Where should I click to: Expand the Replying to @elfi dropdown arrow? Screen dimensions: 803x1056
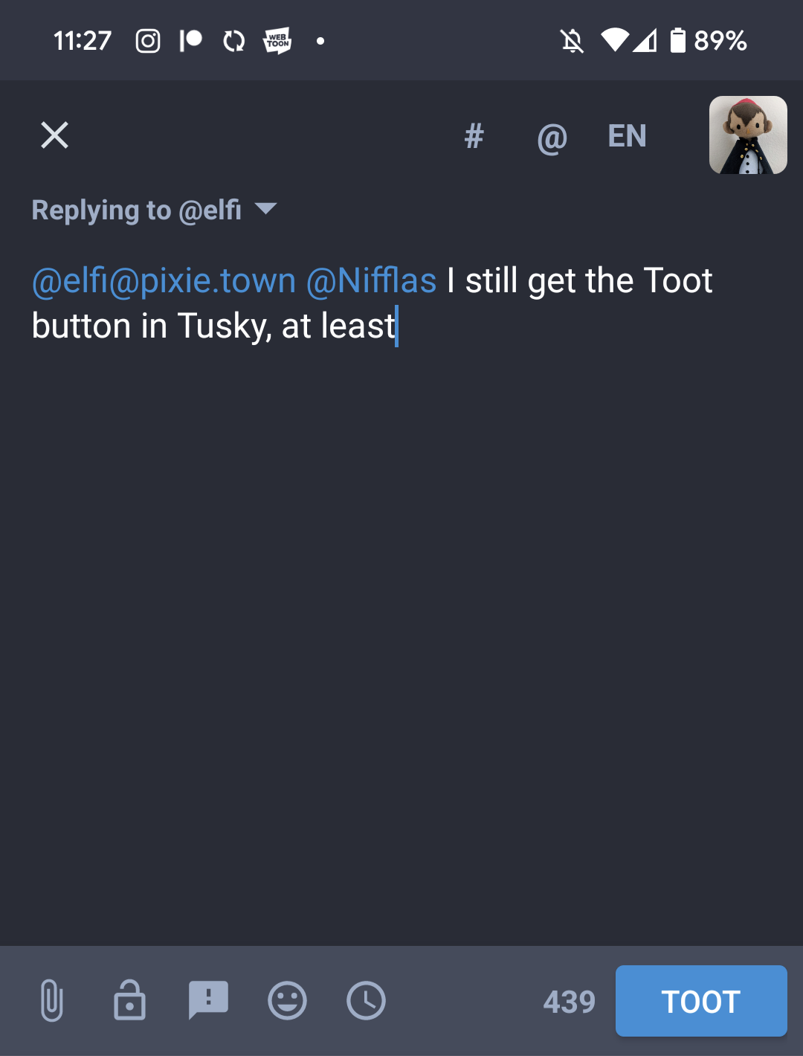click(x=265, y=208)
